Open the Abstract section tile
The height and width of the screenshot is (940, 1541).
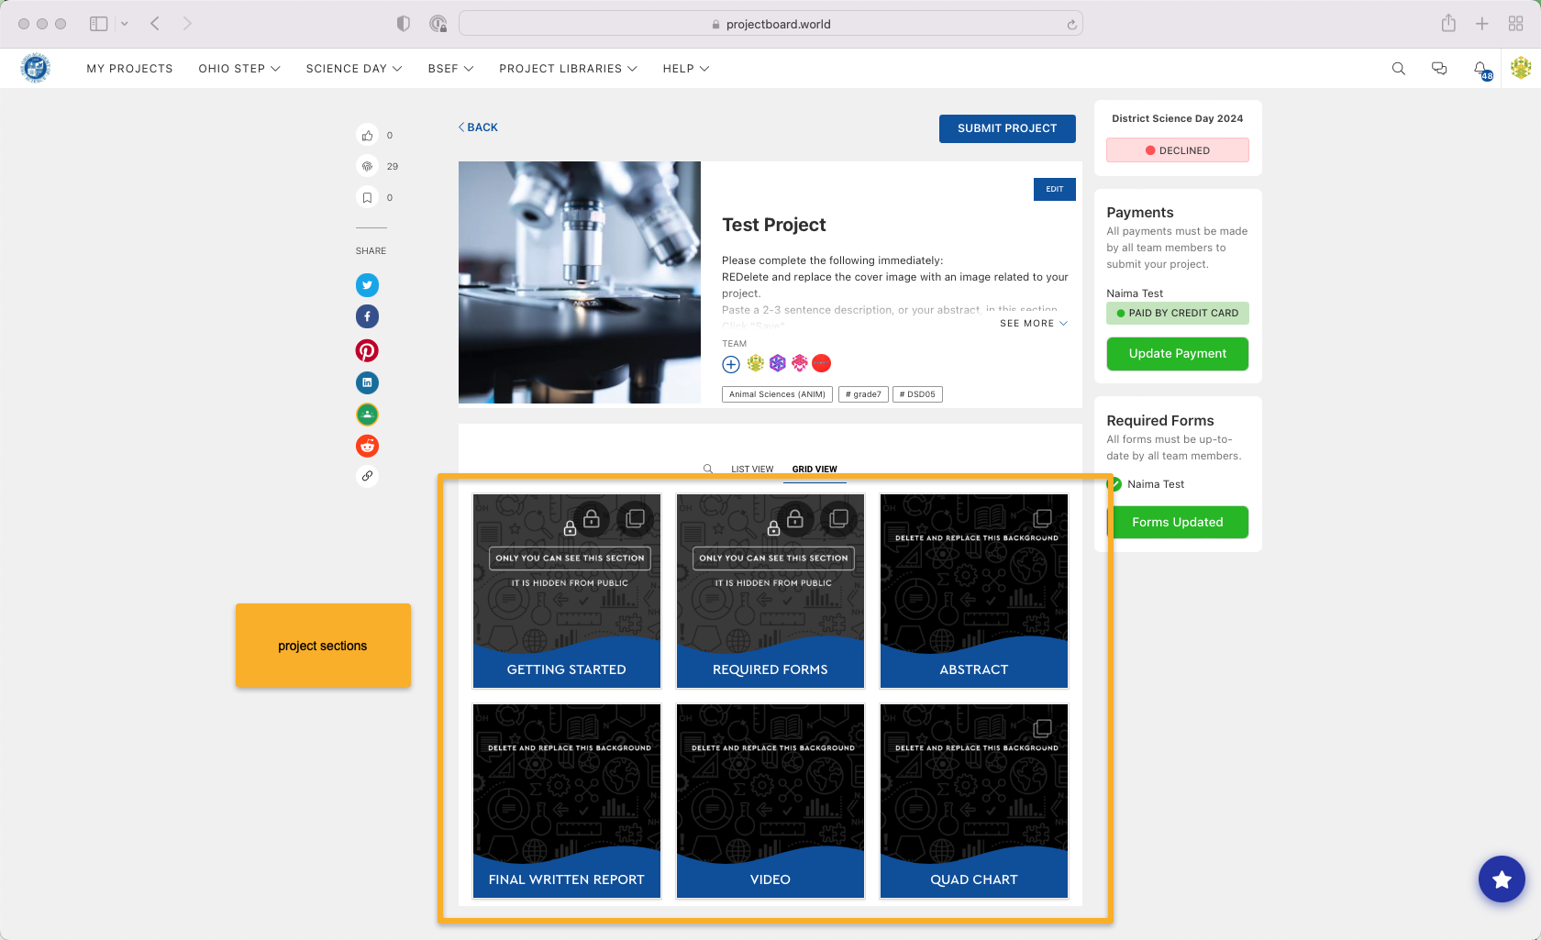click(973, 592)
